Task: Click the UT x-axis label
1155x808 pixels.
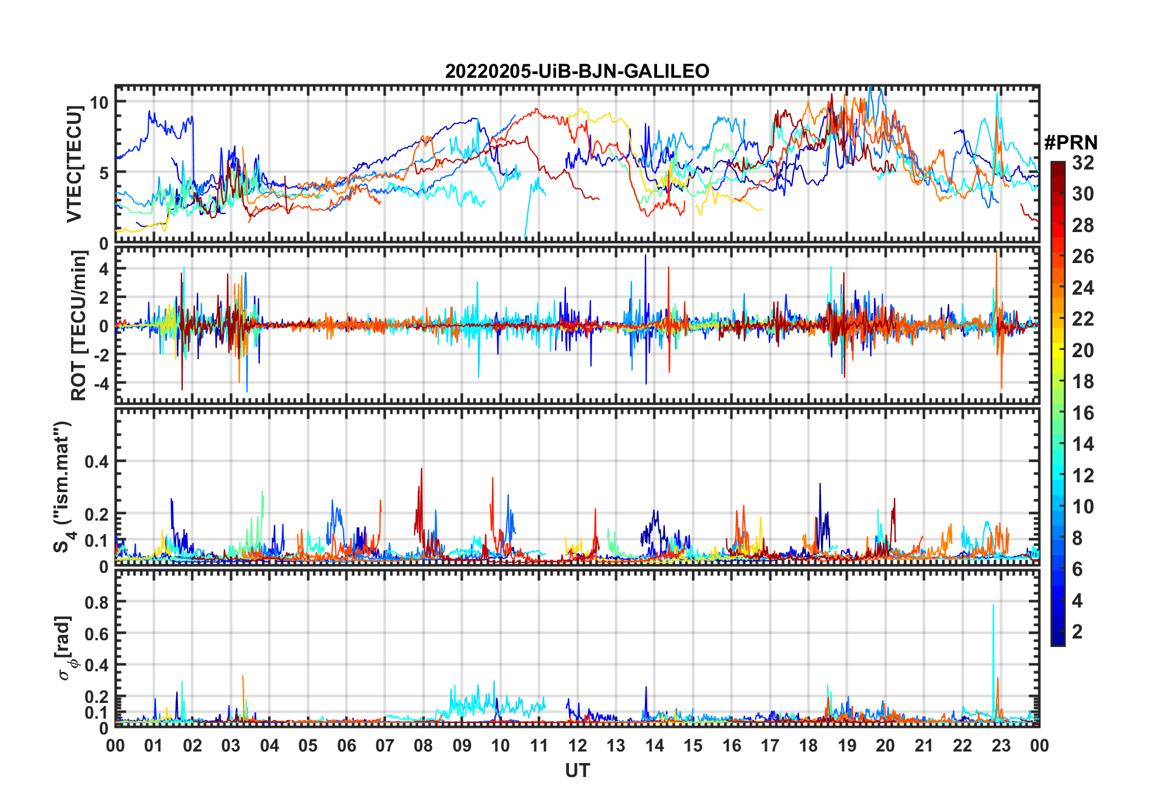Action: coord(577,770)
